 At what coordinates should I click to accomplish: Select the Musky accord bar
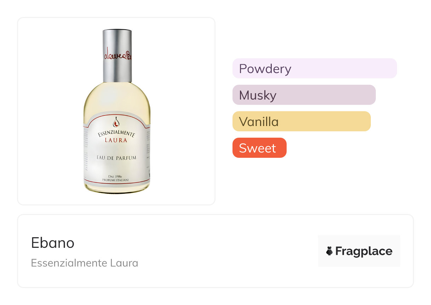304,95
